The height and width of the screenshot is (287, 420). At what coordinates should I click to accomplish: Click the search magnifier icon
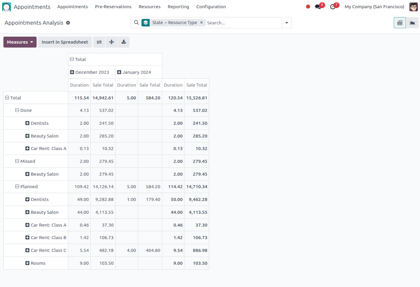tap(136, 23)
